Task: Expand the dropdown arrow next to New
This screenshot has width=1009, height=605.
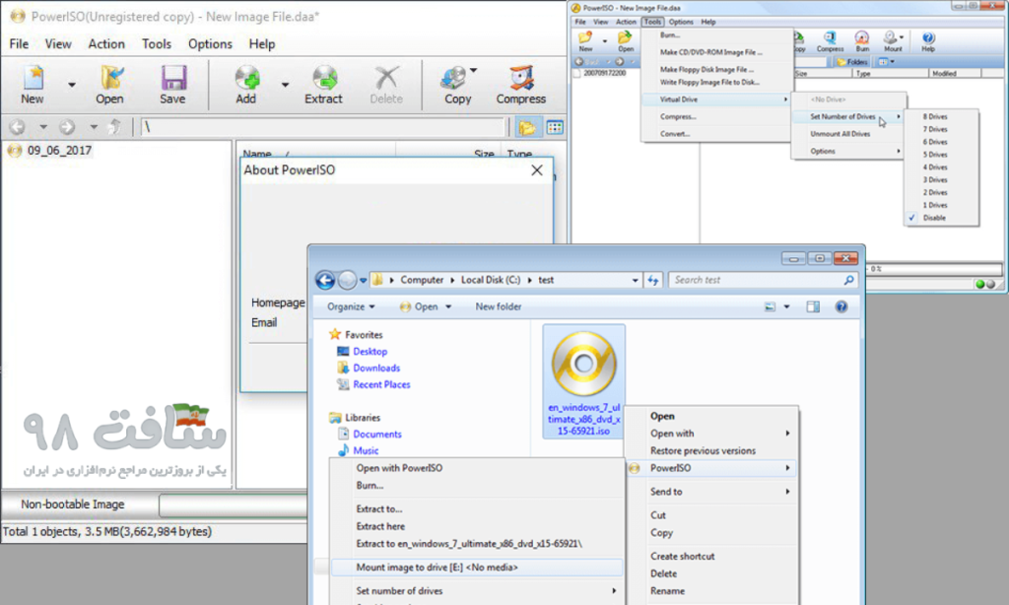Action: coord(72,86)
